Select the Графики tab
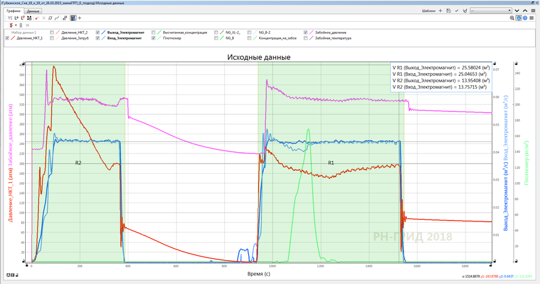Screen dimensions: 540x284 tap(13, 11)
